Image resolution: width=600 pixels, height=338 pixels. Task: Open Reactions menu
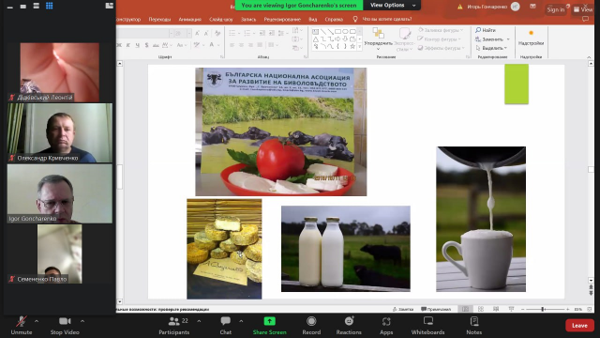[x=349, y=326]
